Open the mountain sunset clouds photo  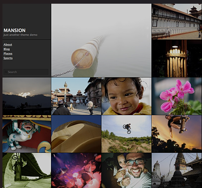pyautogui.click(x=27, y=96)
